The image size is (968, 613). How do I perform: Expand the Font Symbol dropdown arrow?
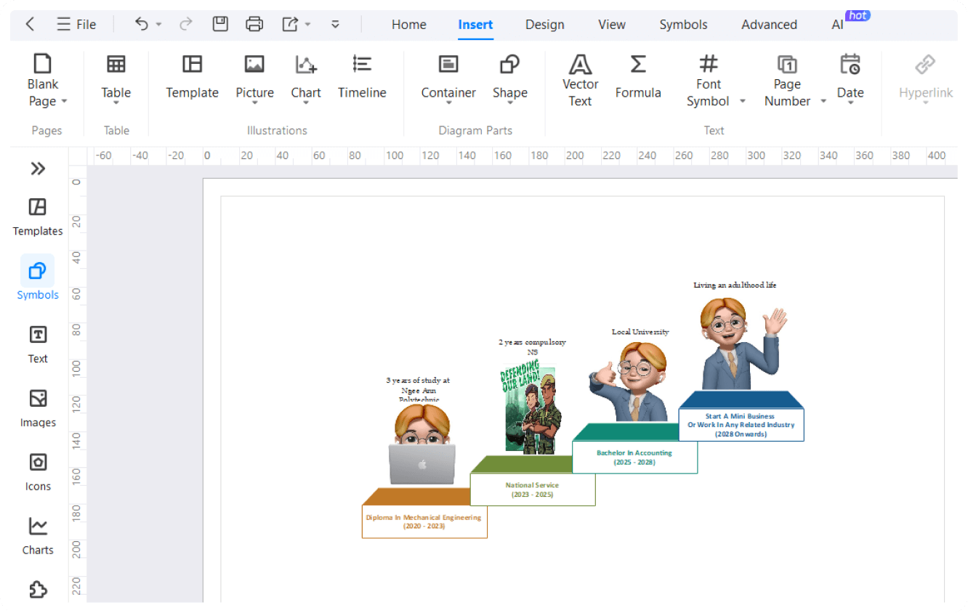742,102
